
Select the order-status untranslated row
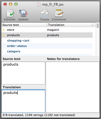[x=47, y=46]
